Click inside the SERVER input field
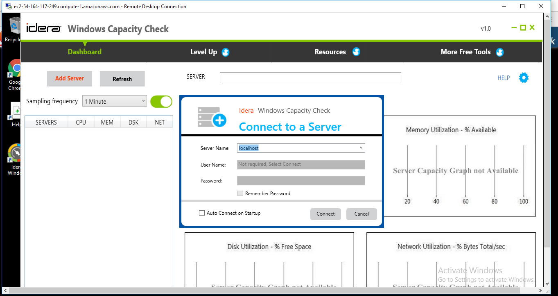This screenshot has width=558, height=296. (x=310, y=78)
